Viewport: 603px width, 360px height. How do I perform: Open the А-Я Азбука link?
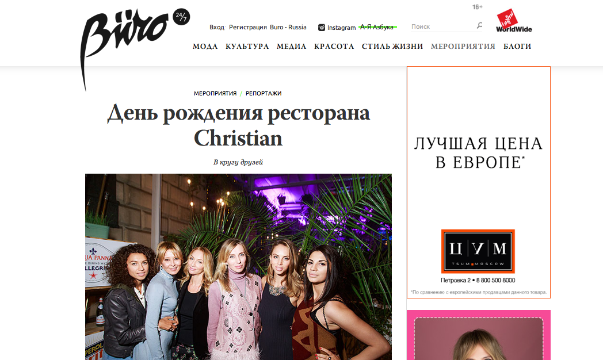point(377,27)
